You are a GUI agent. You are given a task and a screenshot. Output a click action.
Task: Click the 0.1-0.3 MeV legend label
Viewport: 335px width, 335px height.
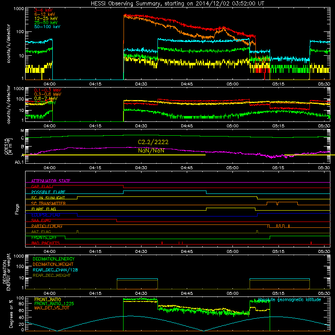(48, 90)
